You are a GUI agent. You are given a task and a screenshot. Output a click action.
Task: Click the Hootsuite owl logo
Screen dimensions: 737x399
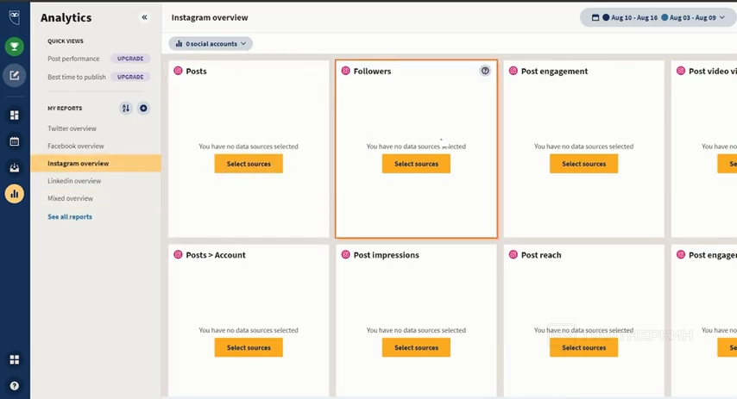tap(14, 17)
